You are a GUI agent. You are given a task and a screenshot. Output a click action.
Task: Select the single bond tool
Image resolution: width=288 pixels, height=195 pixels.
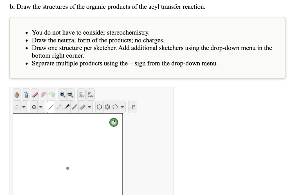51,107
